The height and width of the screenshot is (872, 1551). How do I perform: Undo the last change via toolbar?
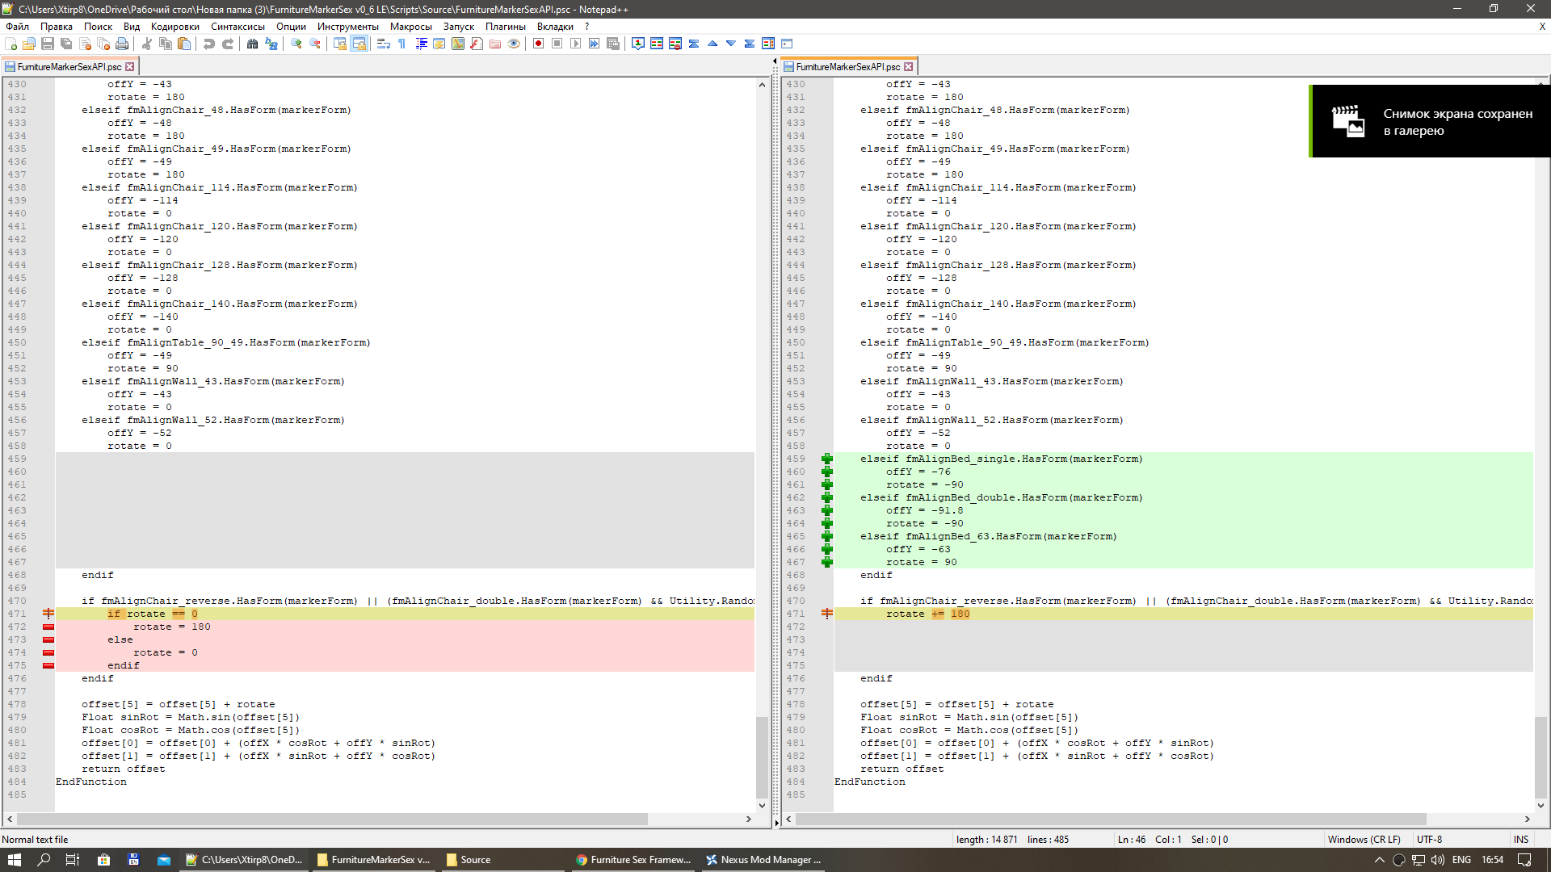pyautogui.click(x=209, y=44)
